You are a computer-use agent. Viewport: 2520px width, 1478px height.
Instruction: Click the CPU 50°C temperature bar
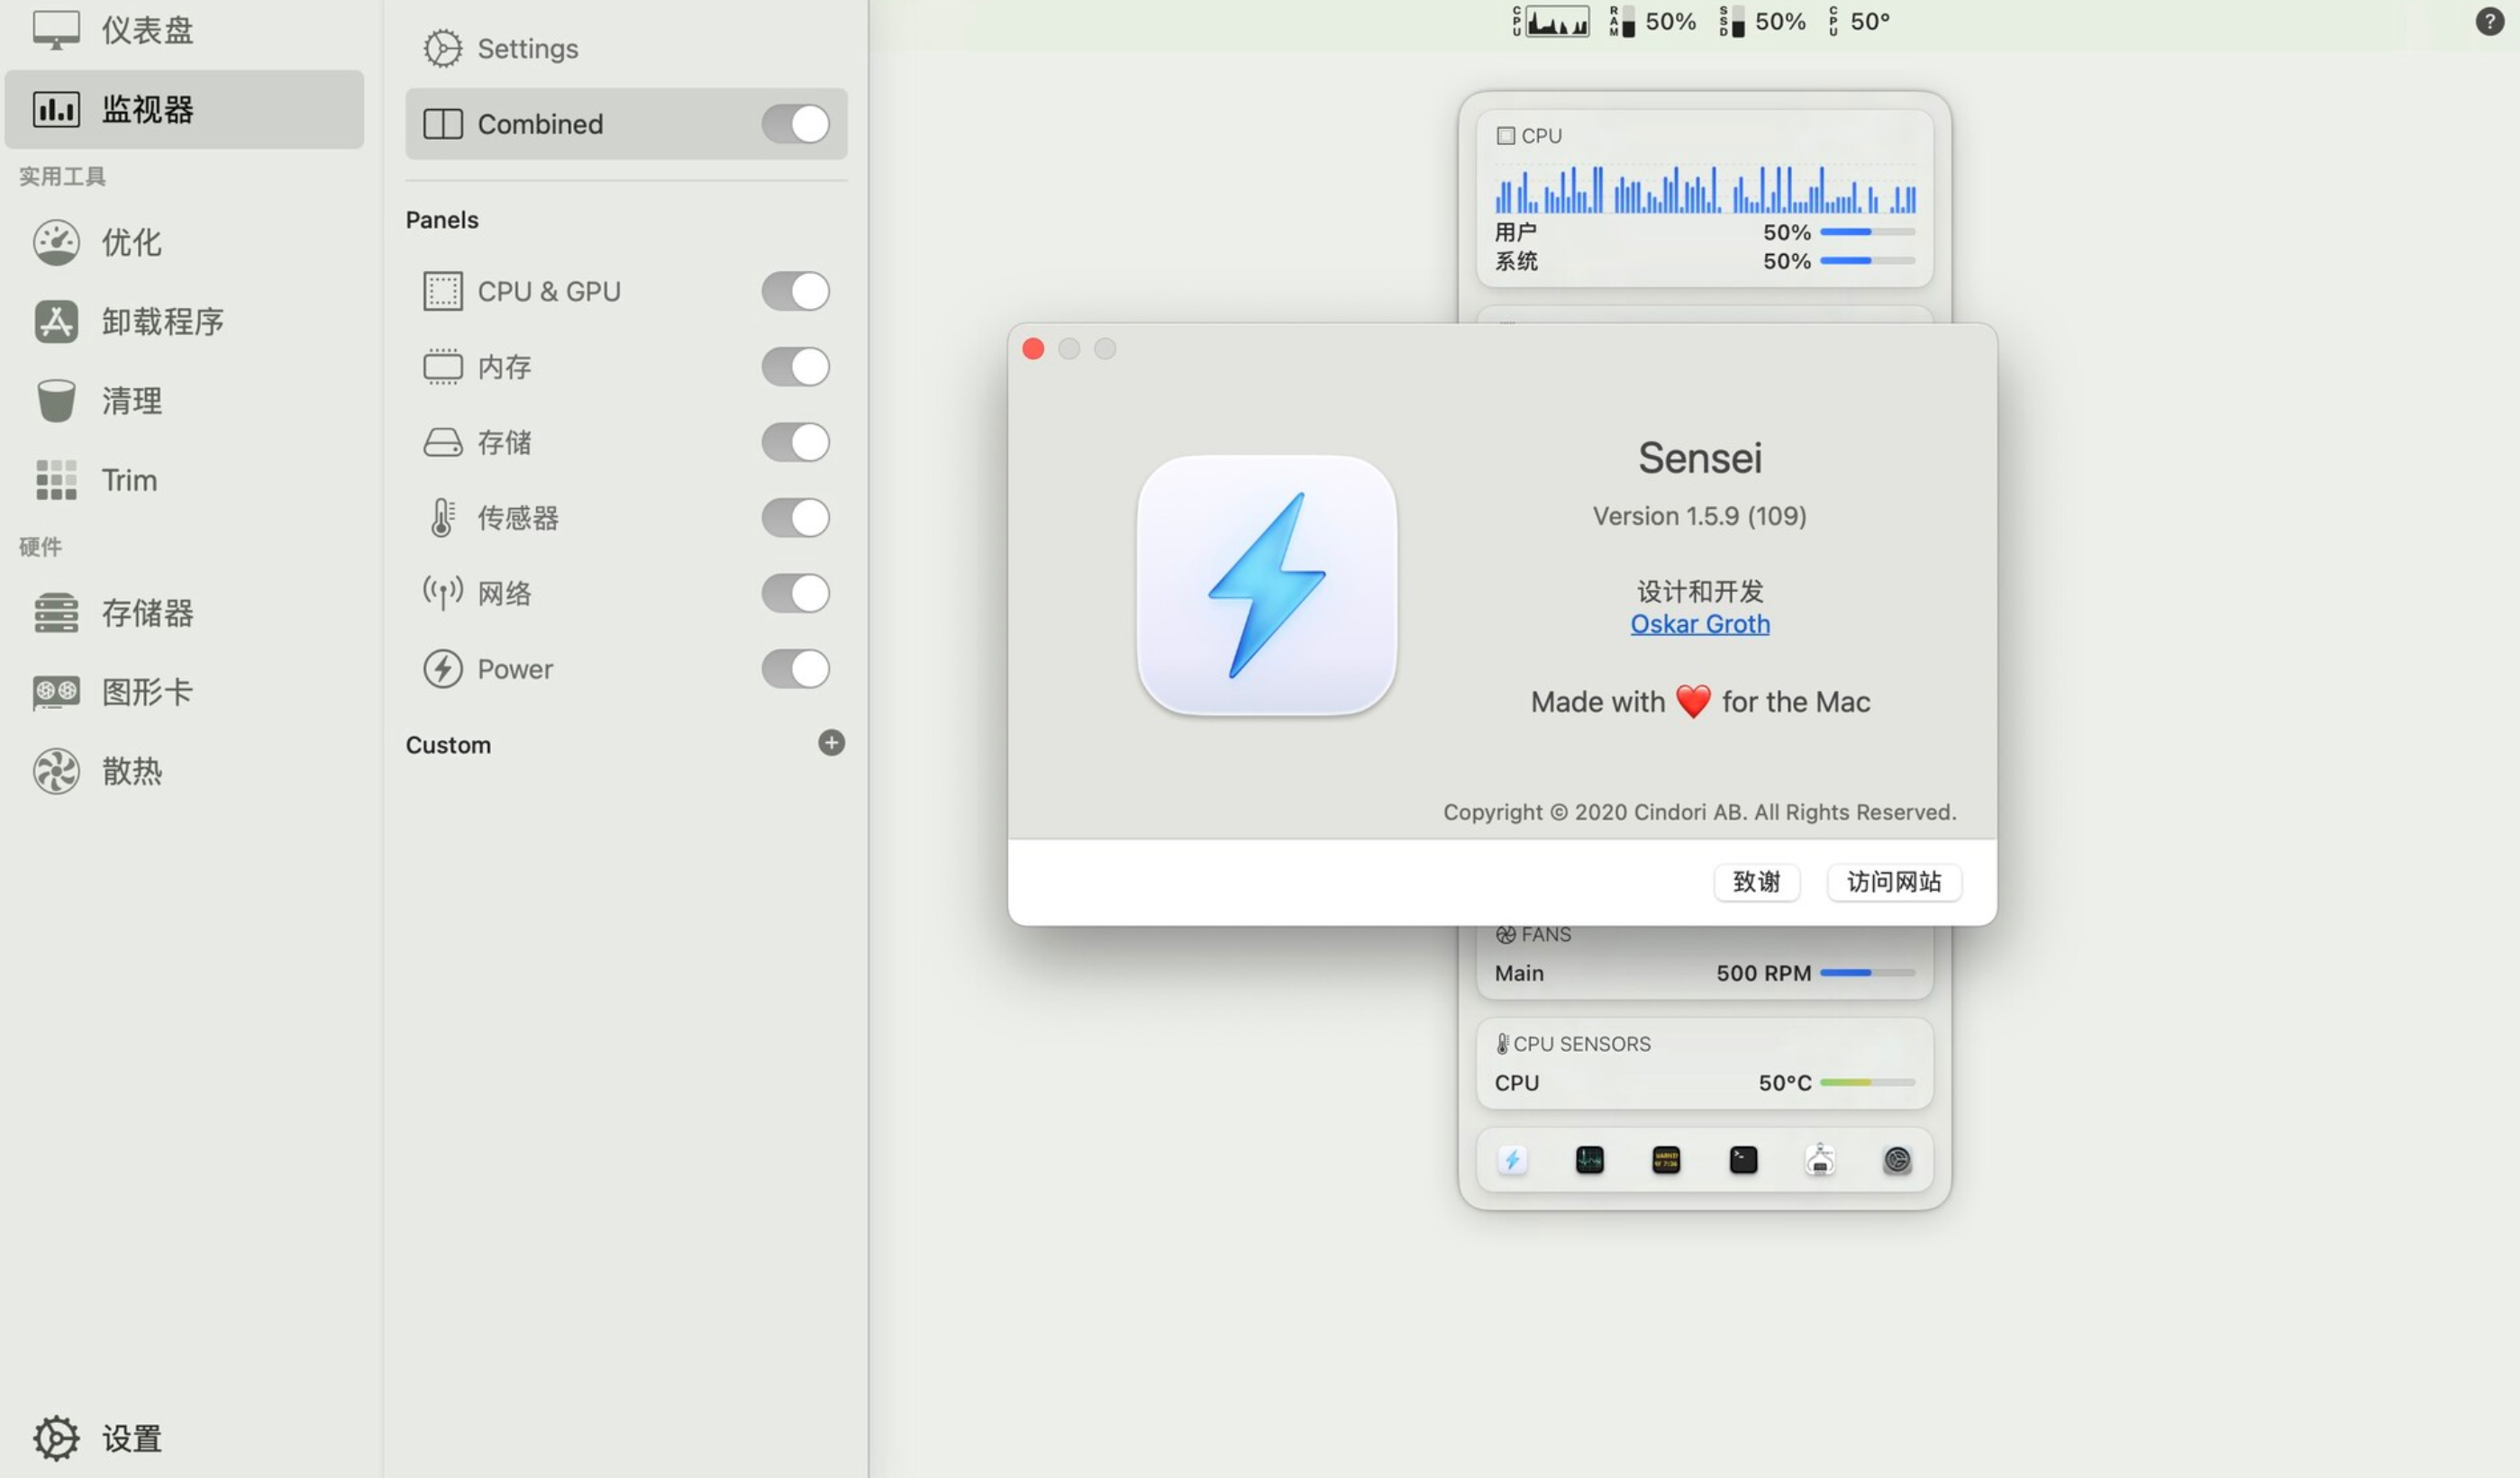[1867, 1083]
